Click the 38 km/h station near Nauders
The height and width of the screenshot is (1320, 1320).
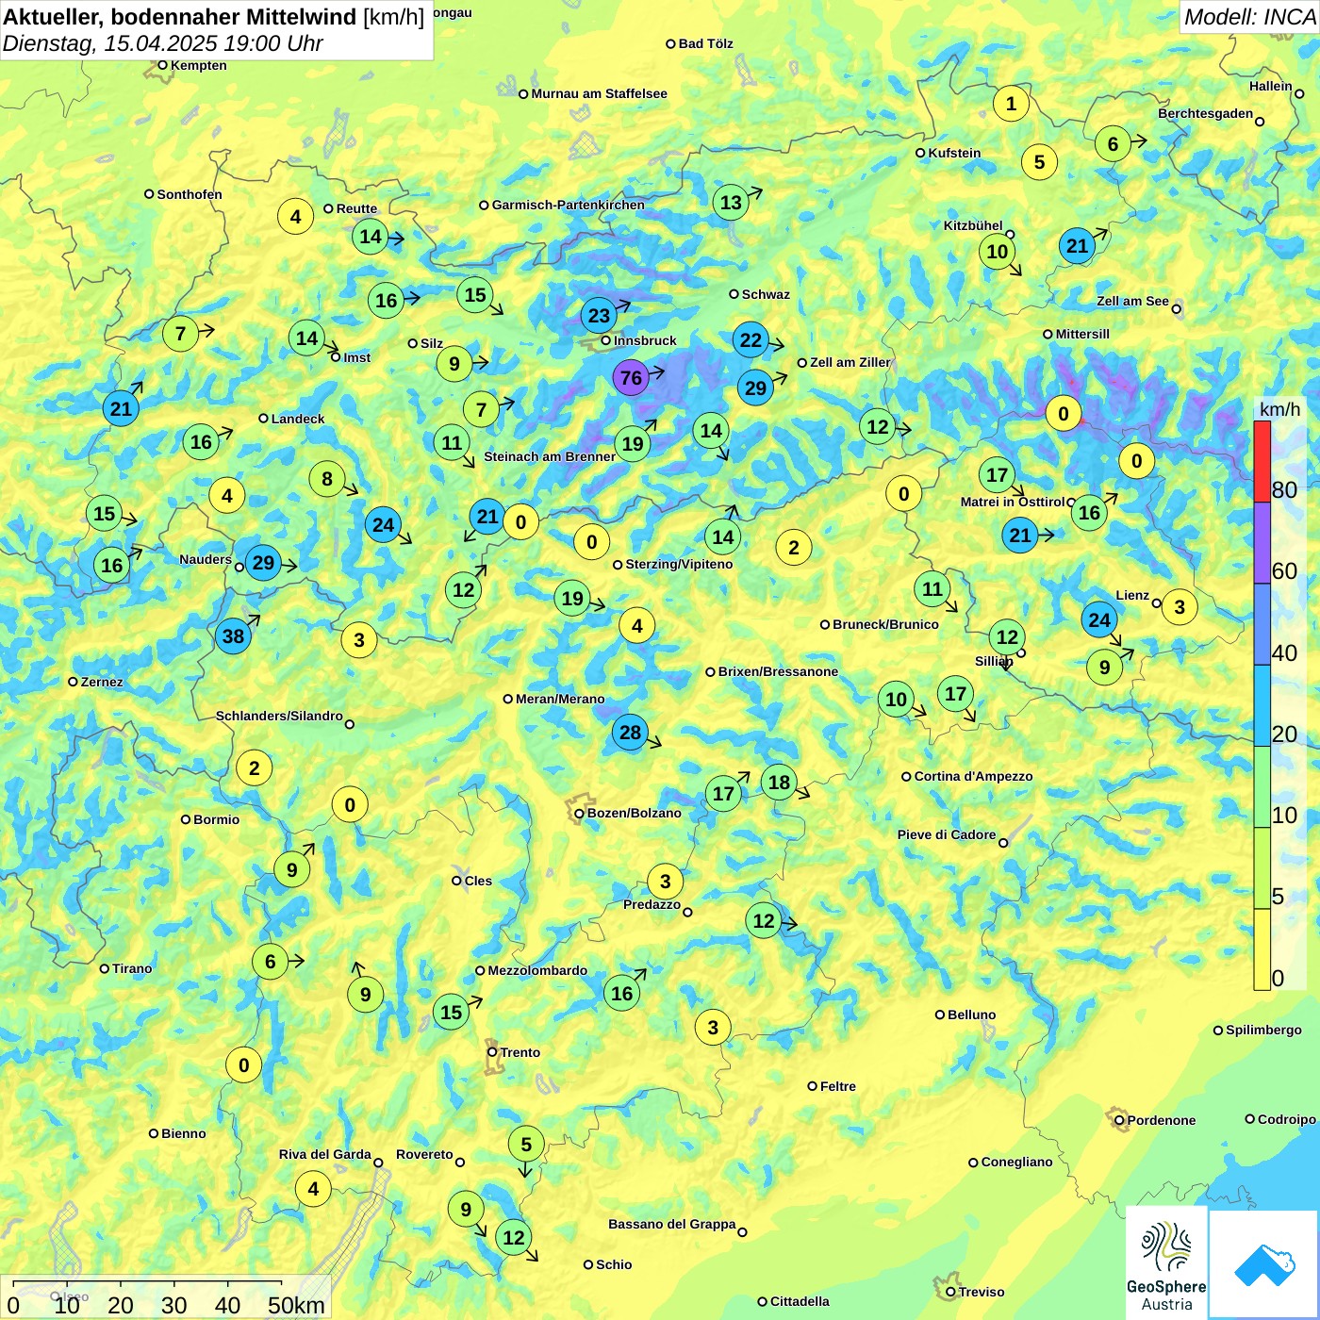(x=233, y=636)
